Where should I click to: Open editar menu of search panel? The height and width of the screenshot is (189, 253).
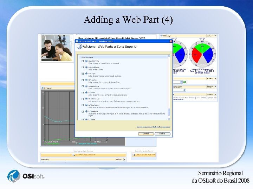coord(210,87)
